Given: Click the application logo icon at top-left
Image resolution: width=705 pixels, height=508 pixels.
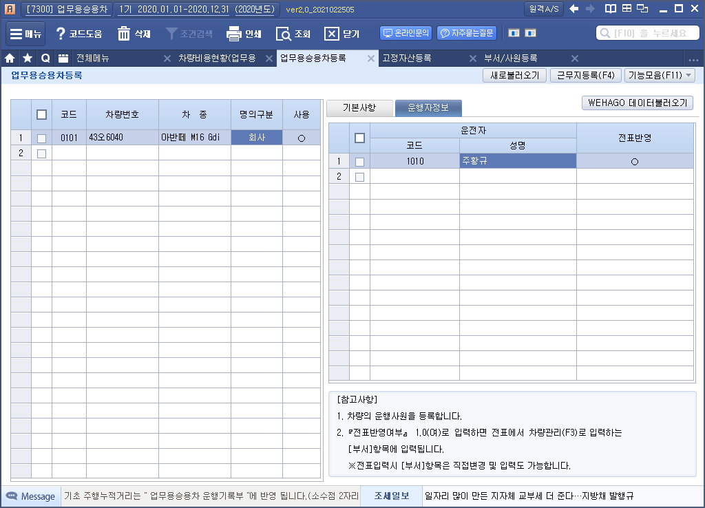Looking at the screenshot, I should click(x=10, y=9).
